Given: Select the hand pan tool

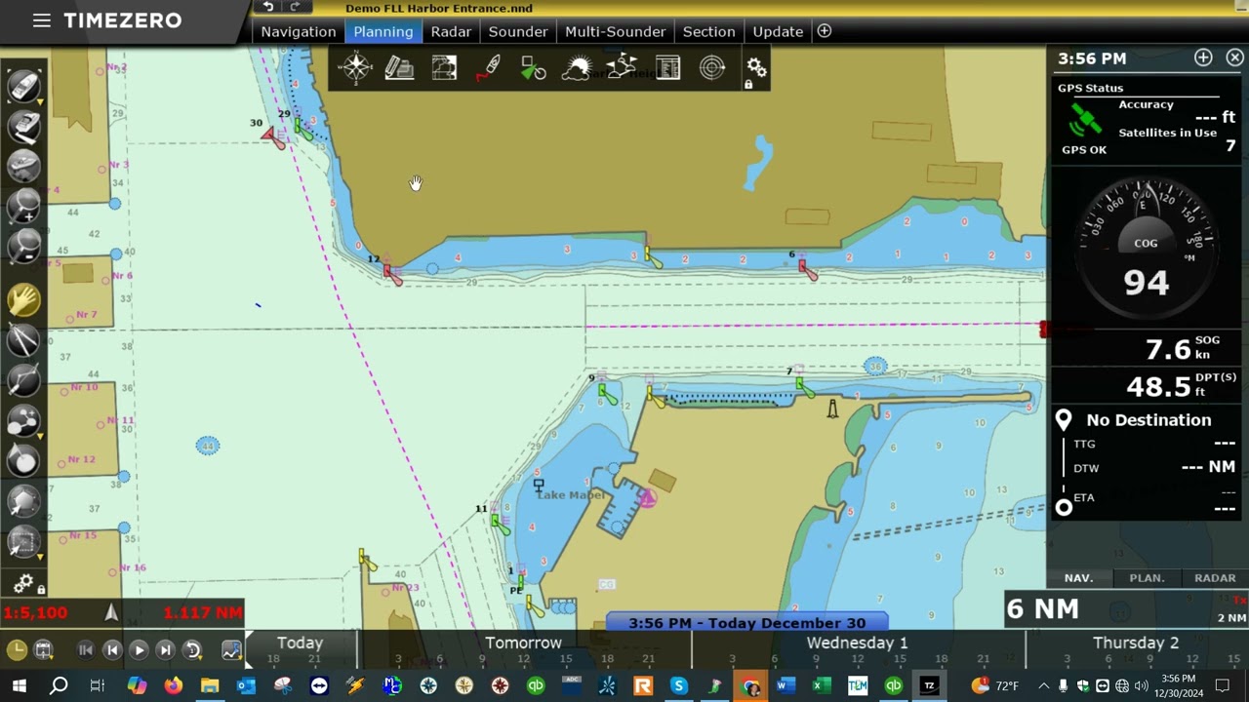Looking at the screenshot, I should [x=24, y=298].
